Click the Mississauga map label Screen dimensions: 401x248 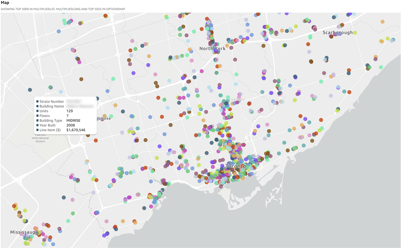pos(24,232)
